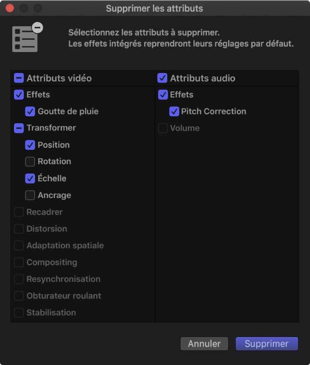Image resolution: width=310 pixels, height=365 pixels.
Task: Uncheck the Attributs audio checkbox
Action: click(162, 78)
